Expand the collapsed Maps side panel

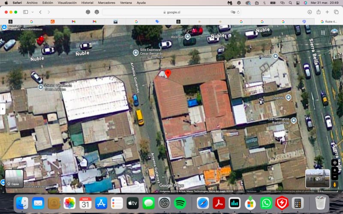tap(3, 109)
